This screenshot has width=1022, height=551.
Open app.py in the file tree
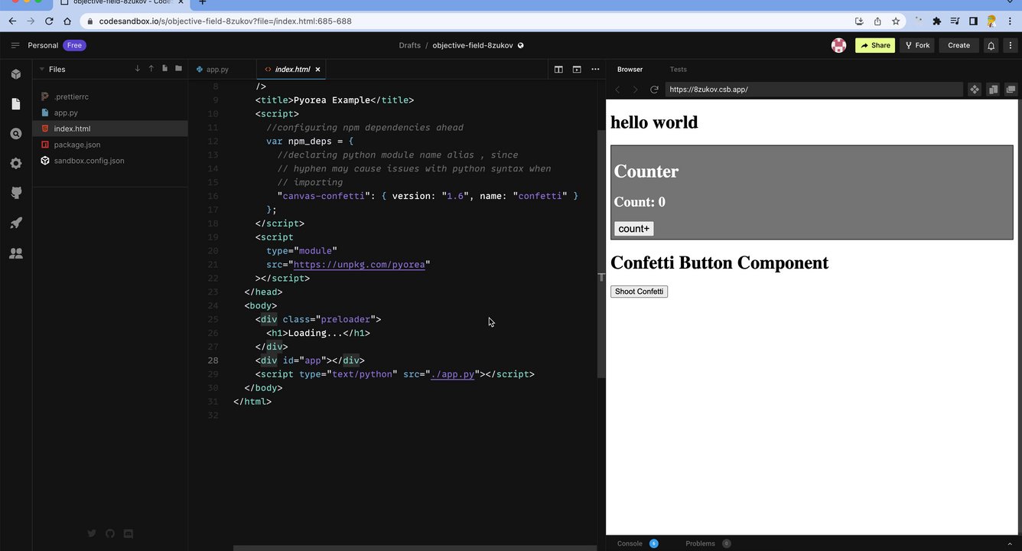(x=110, y=112)
